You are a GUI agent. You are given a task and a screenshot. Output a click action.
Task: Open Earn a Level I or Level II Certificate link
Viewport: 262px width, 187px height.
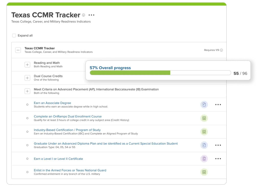tap(58, 159)
